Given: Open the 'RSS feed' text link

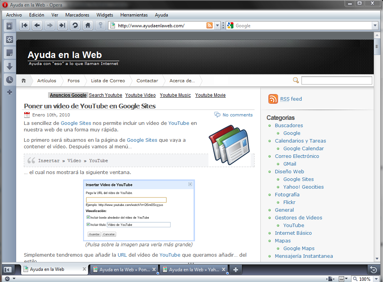Looking at the screenshot, I should [x=291, y=99].
